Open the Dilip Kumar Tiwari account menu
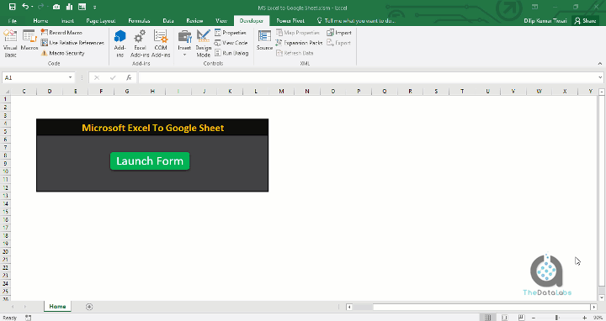This screenshot has width=606, height=321. pyautogui.click(x=545, y=21)
